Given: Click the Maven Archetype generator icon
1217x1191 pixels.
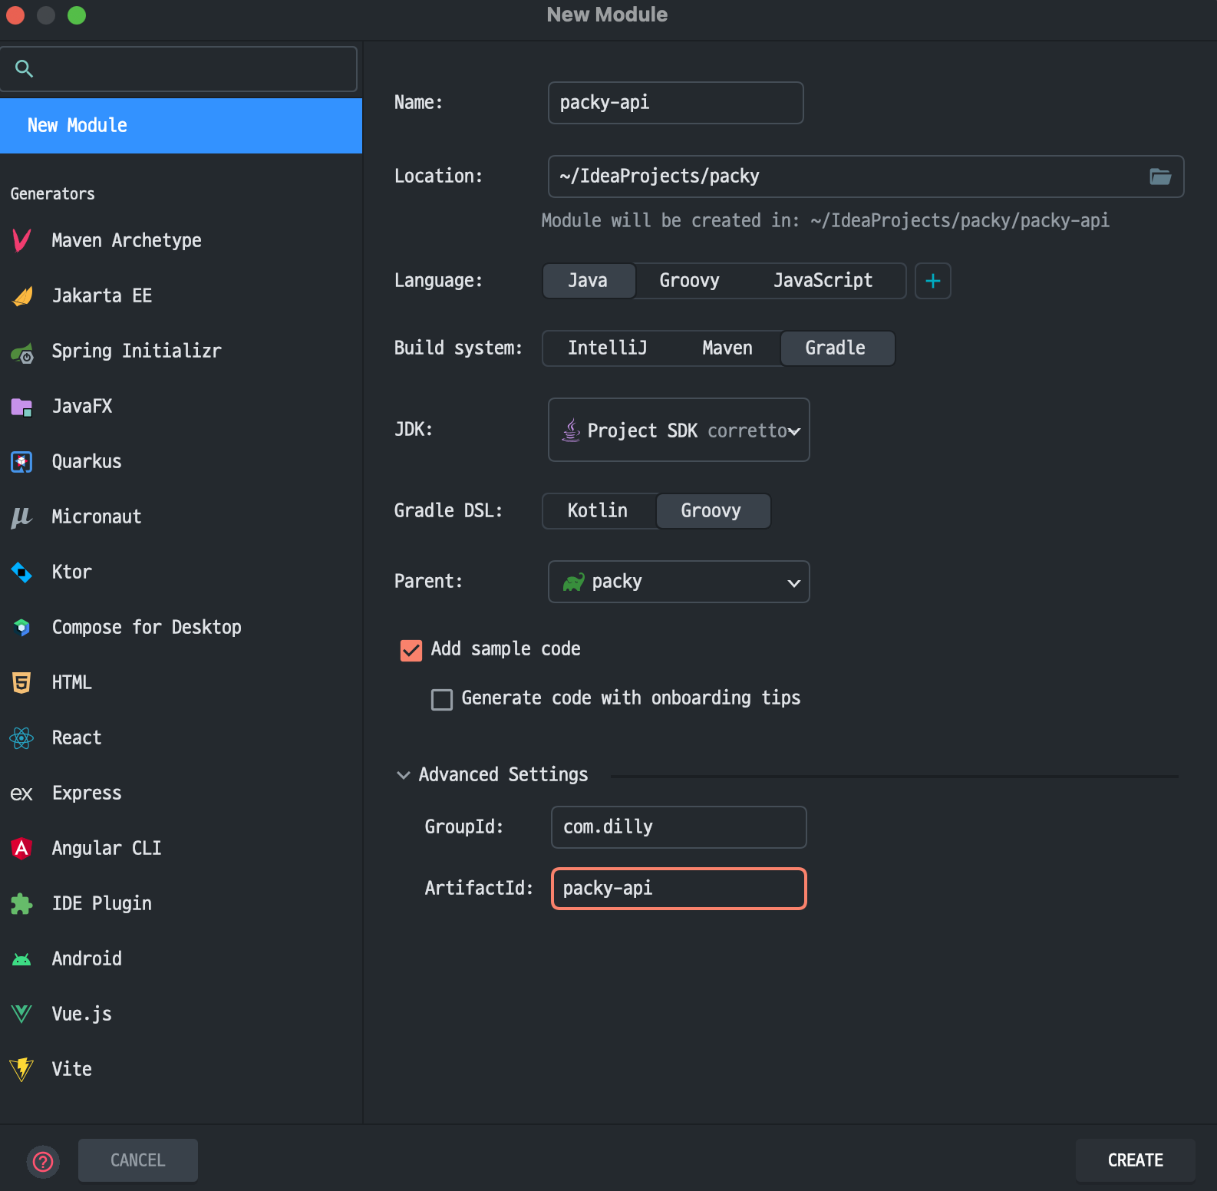Looking at the screenshot, I should click(x=21, y=240).
